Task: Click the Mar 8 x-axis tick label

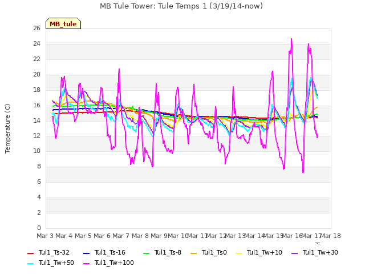Action: 140,236
